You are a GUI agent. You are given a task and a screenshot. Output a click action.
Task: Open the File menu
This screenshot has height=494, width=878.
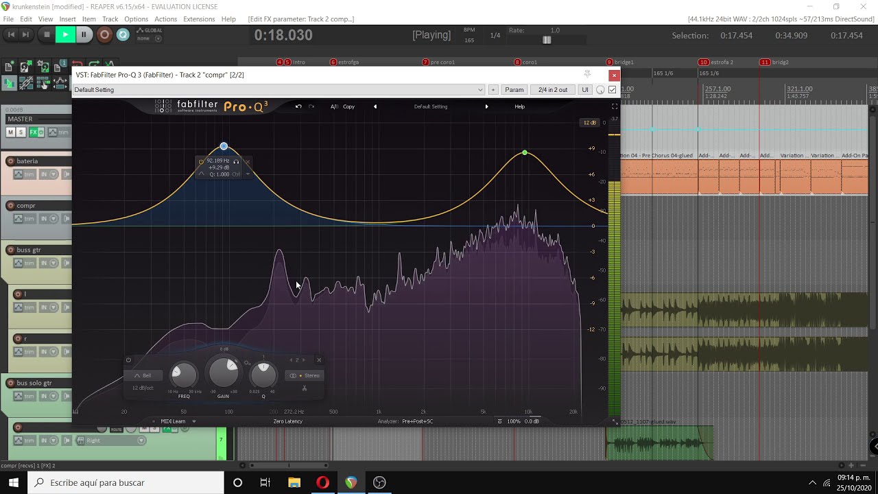coord(8,19)
